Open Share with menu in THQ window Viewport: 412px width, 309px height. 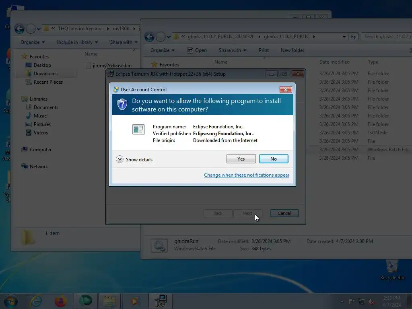tap(124, 42)
